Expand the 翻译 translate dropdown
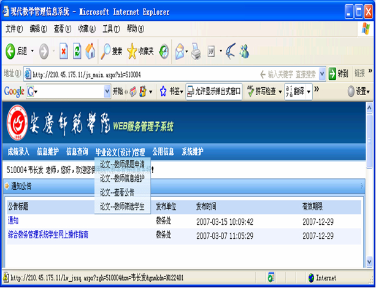The width and height of the screenshot is (376, 288). (309, 91)
